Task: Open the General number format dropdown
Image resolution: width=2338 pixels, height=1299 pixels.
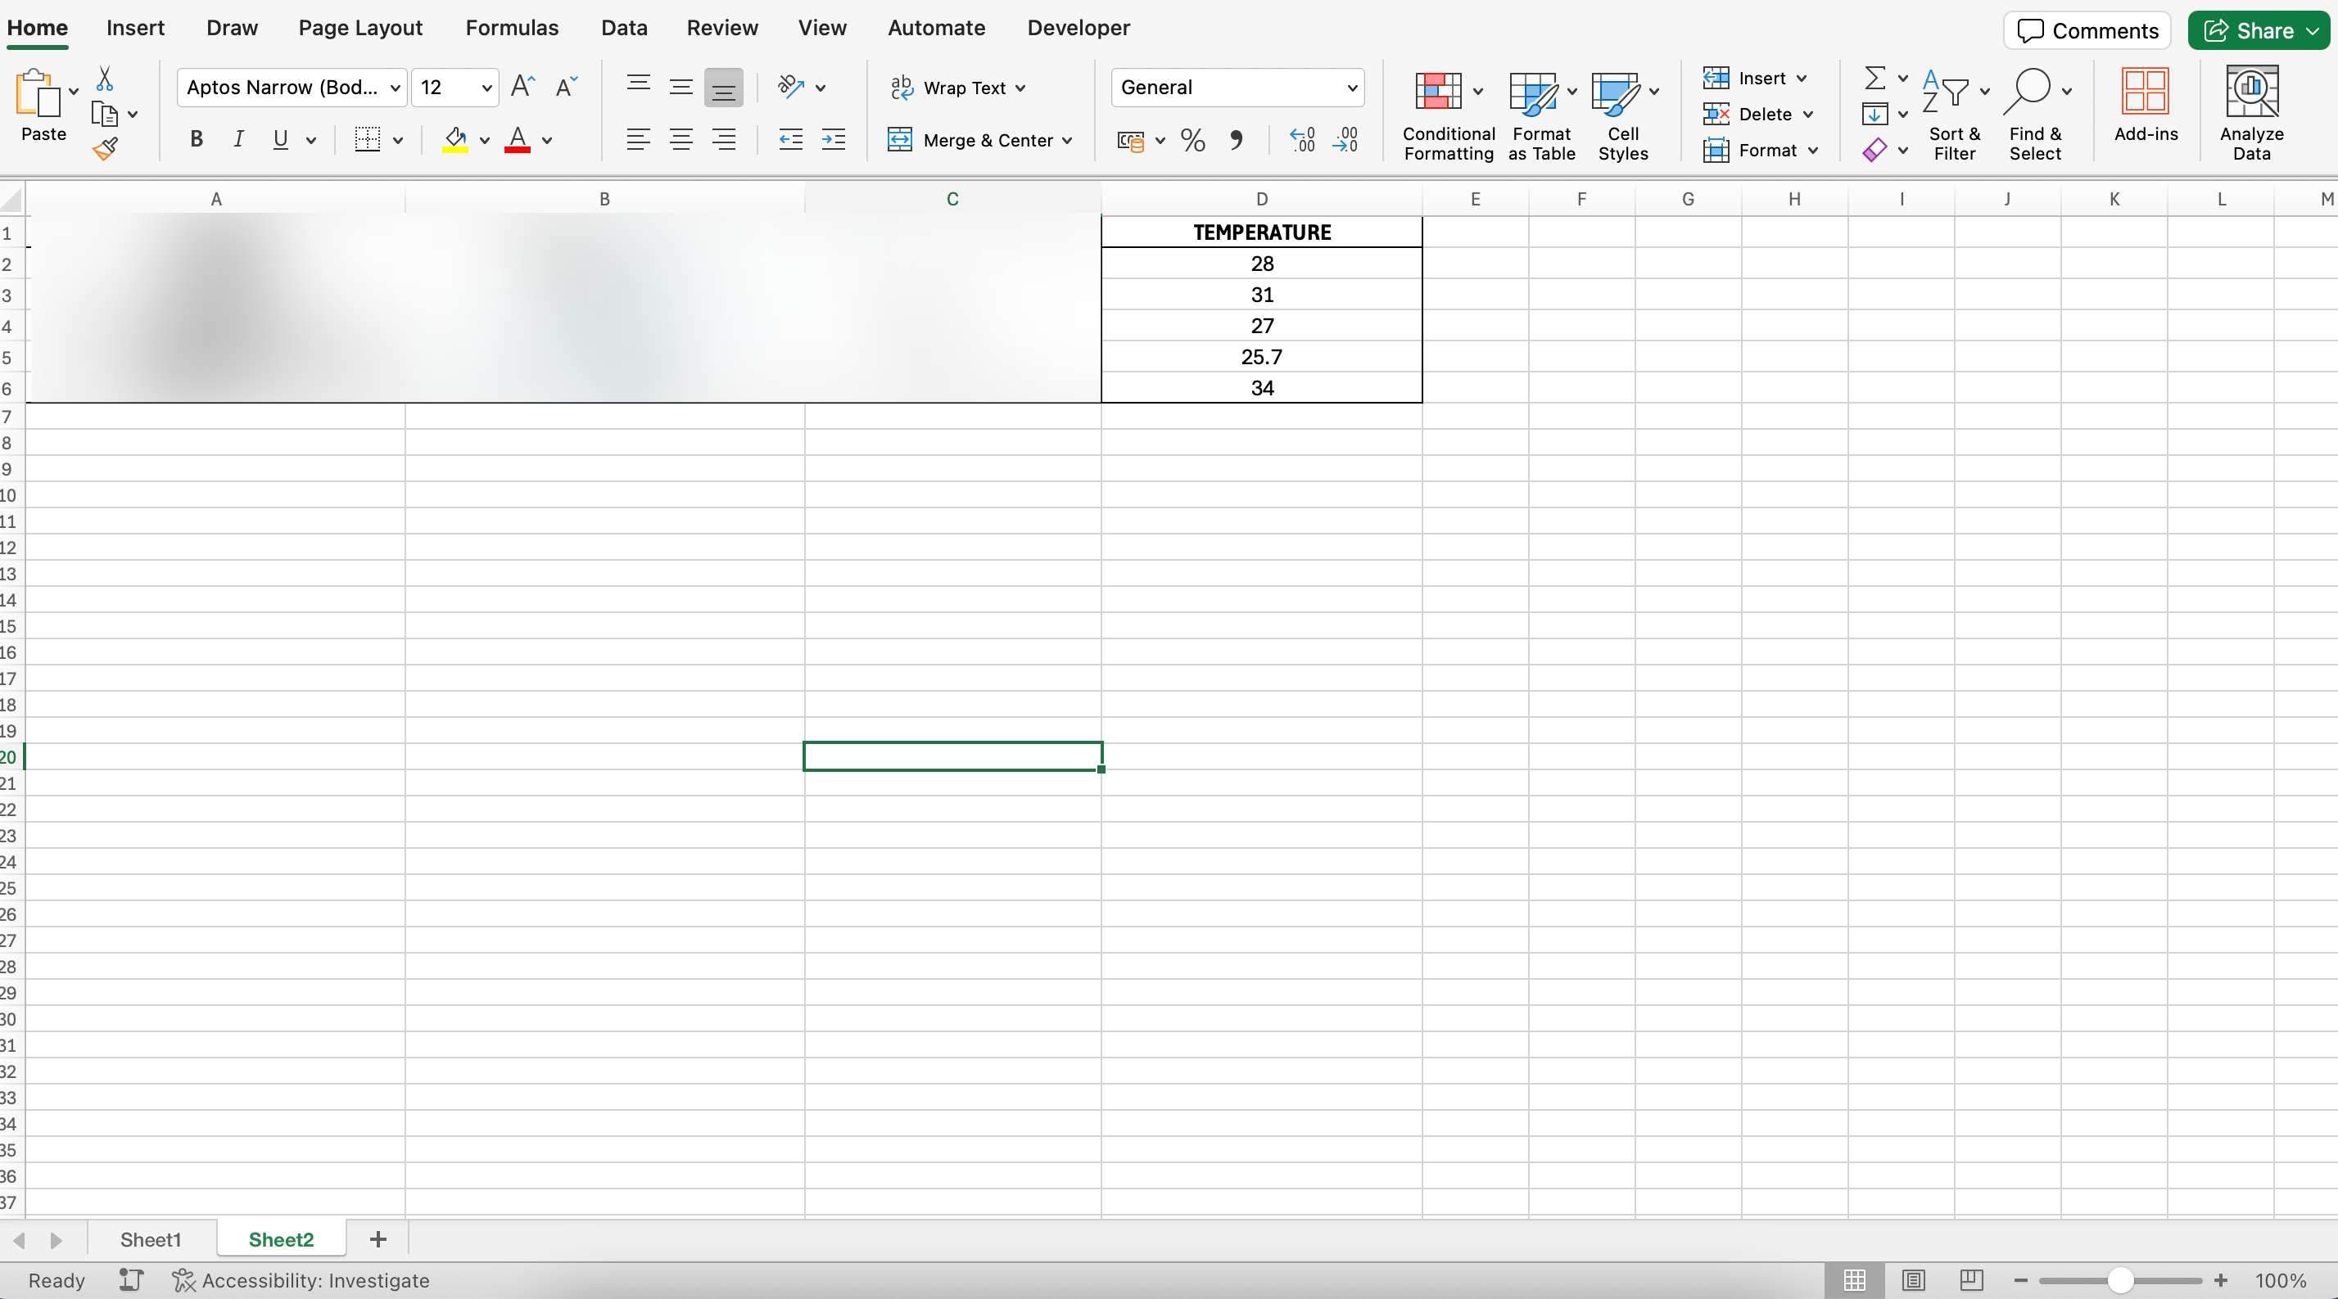Action: [x=1350, y=88]
